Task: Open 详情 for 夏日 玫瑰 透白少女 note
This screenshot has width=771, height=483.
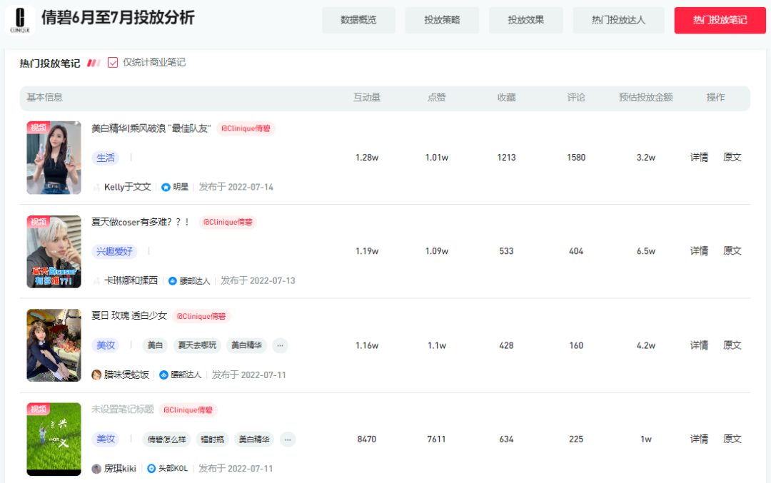Action: pyautogui.click(x=699, y=345)
